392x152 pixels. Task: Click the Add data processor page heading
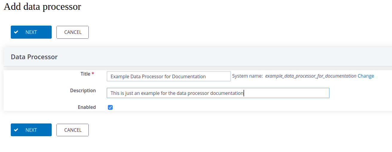coord(42,7)
